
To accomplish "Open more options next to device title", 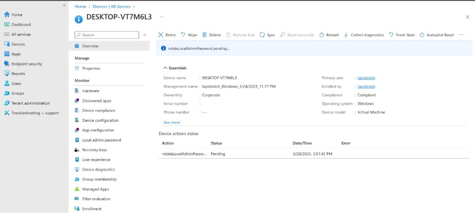I will click(161, 17).
